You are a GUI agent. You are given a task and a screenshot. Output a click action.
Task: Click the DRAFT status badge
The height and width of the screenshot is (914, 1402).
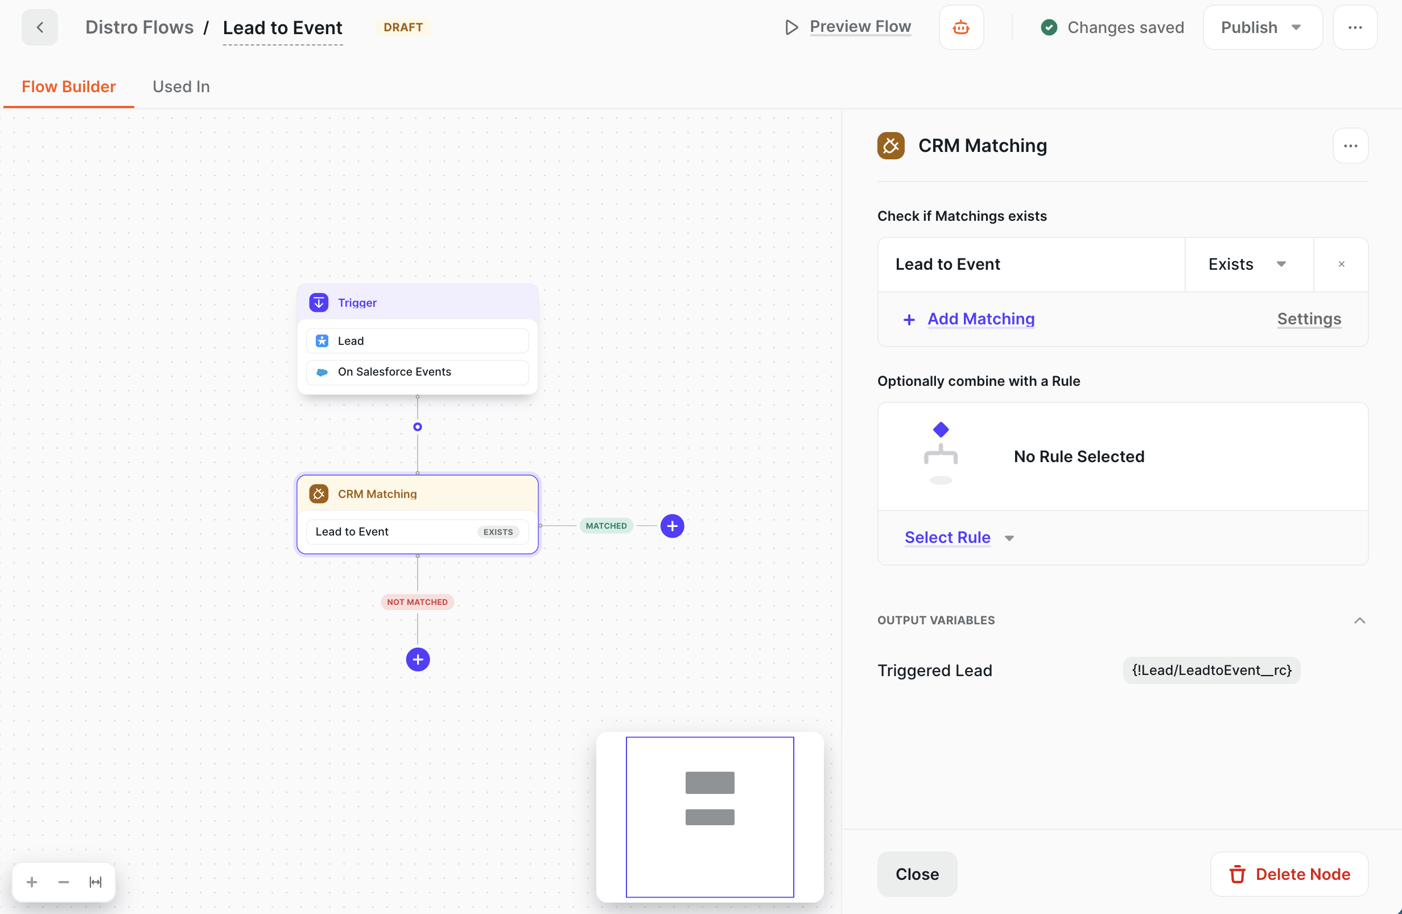coord(403,27)
